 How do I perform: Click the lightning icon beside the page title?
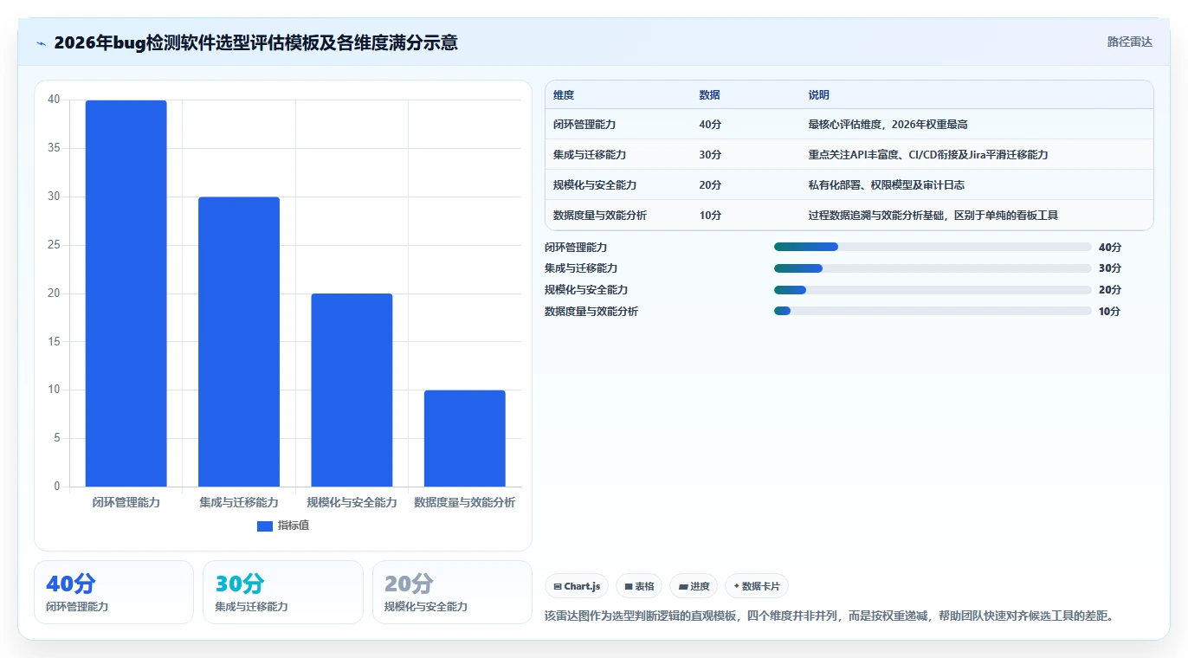42,43
